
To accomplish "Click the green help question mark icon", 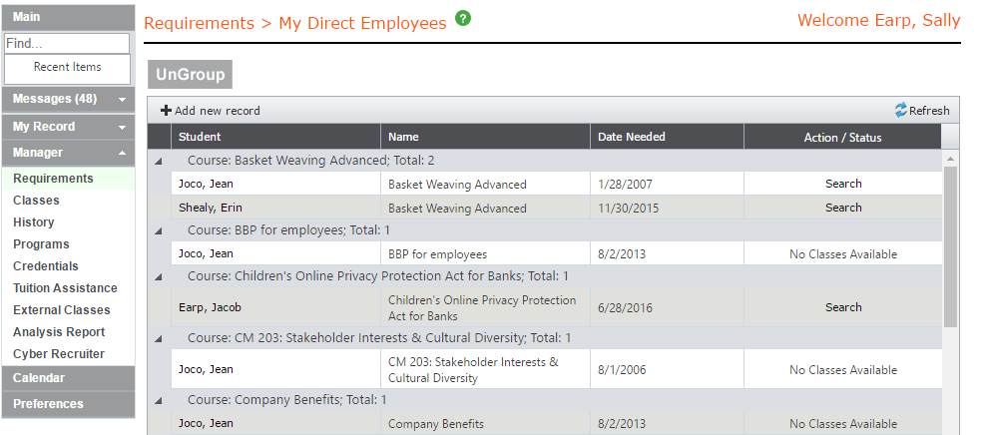I will pos(463,19).
